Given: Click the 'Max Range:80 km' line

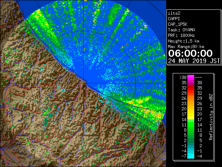Looking at the screenshot, I should point(186,47).
